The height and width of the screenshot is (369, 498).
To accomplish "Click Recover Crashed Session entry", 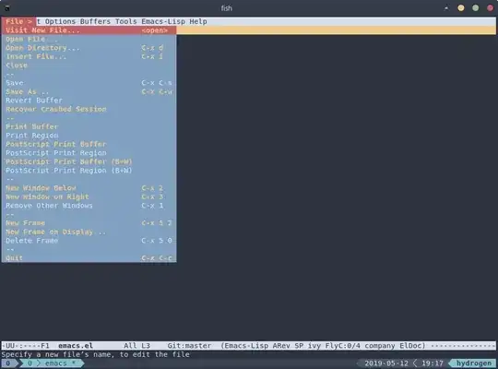I will pyautogui.click(x=89, y=110).
